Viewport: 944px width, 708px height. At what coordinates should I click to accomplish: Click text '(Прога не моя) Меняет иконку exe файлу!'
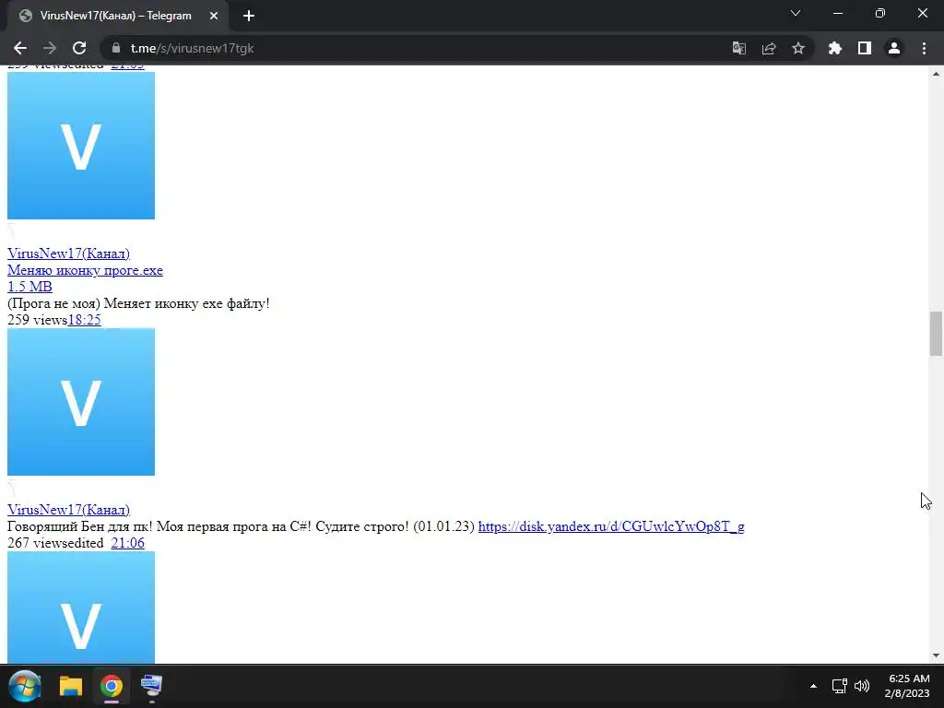point(138,303)
